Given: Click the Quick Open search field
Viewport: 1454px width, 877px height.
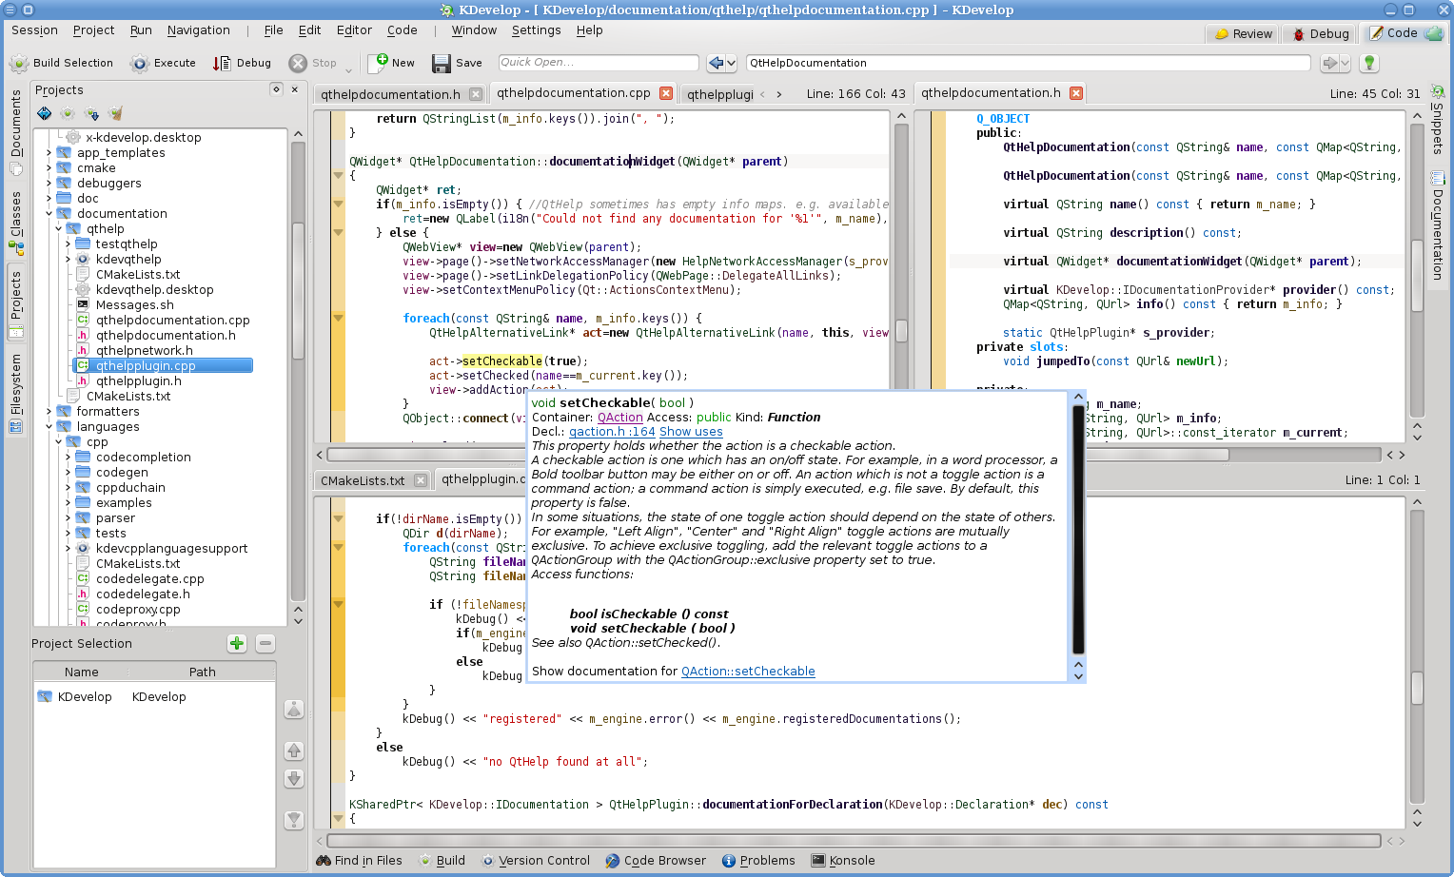Looking at the screenshot, I should coord(598,63).
